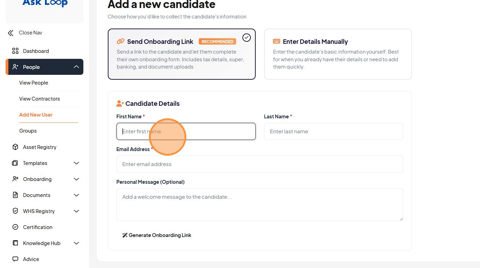Click the Asset Registry box icon
480x268 pixels.
[x=15, y=147]
